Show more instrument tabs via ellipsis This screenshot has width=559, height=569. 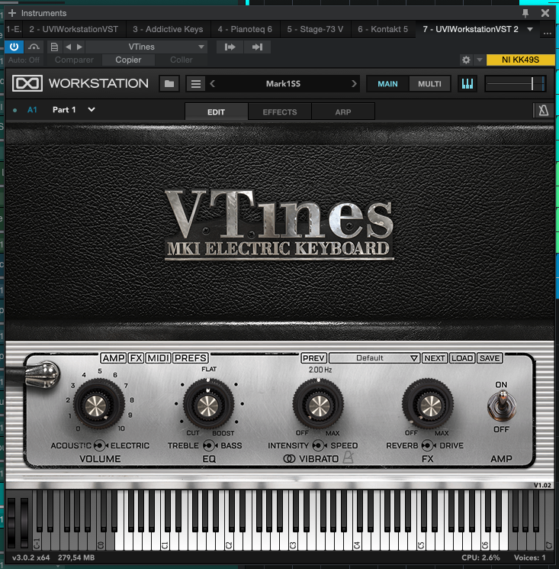coord(548,33)
